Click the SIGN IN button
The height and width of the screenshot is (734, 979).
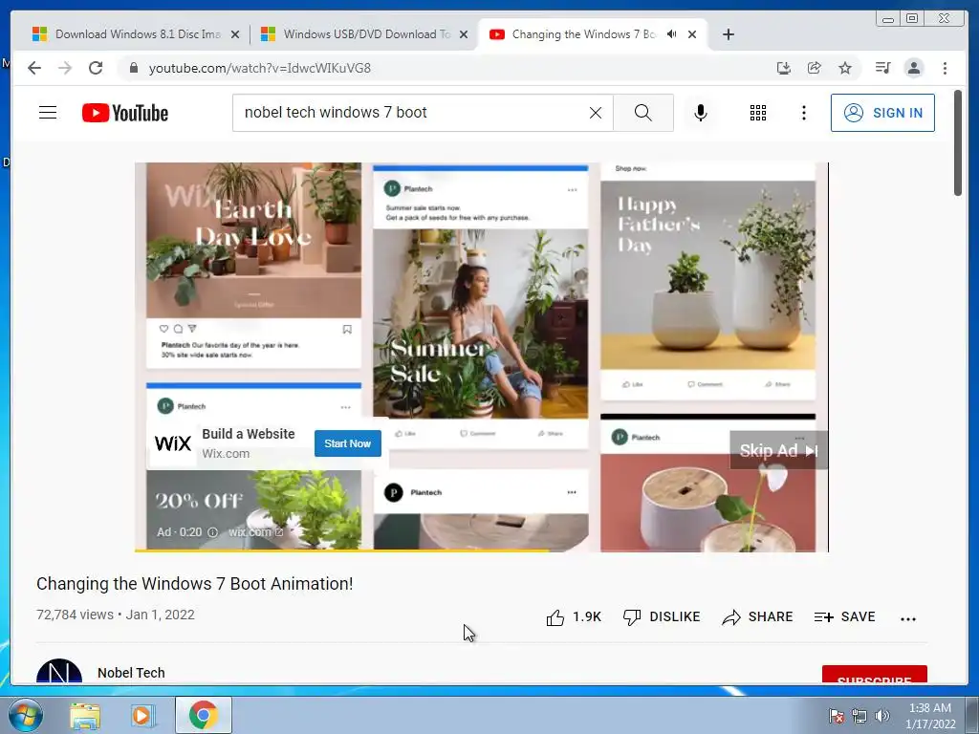tap(882, 113)
